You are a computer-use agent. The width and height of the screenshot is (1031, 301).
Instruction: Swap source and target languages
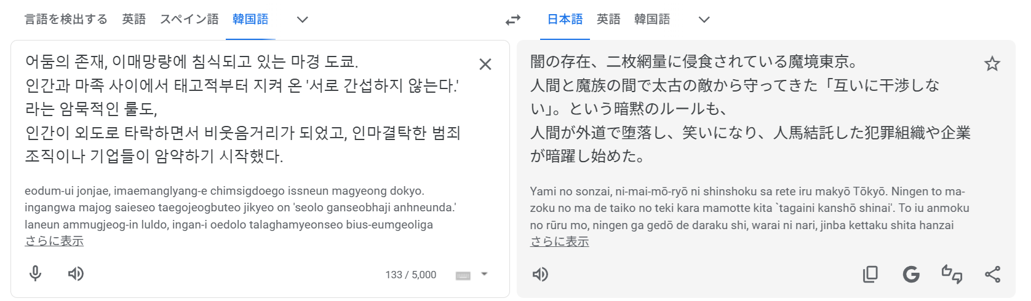click(x=512, y=20)
